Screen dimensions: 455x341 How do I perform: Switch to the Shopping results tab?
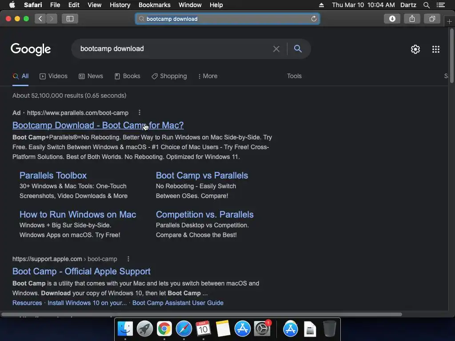coord(169,76)
